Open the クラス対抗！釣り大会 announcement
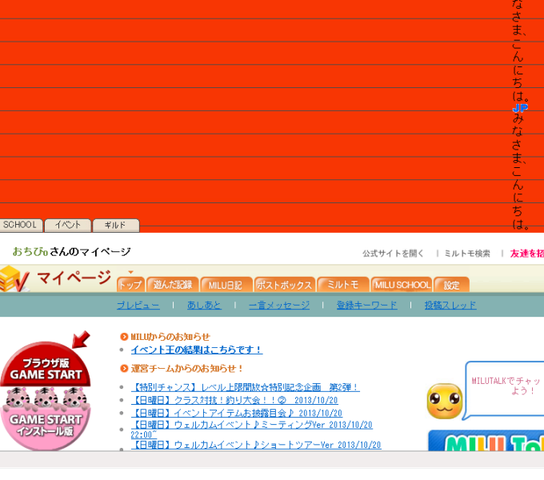The image size is (544, 480). [x=234, y=400]
